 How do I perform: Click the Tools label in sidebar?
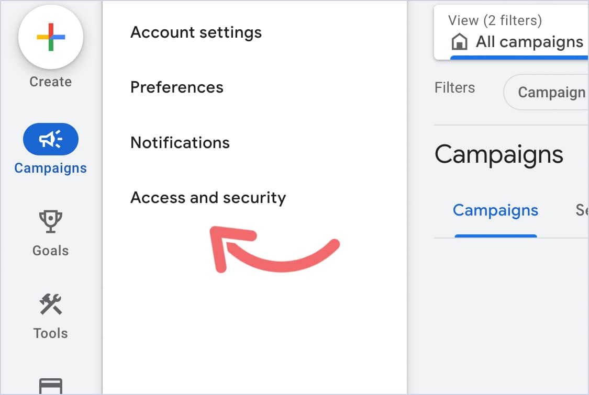pos(51,333)
